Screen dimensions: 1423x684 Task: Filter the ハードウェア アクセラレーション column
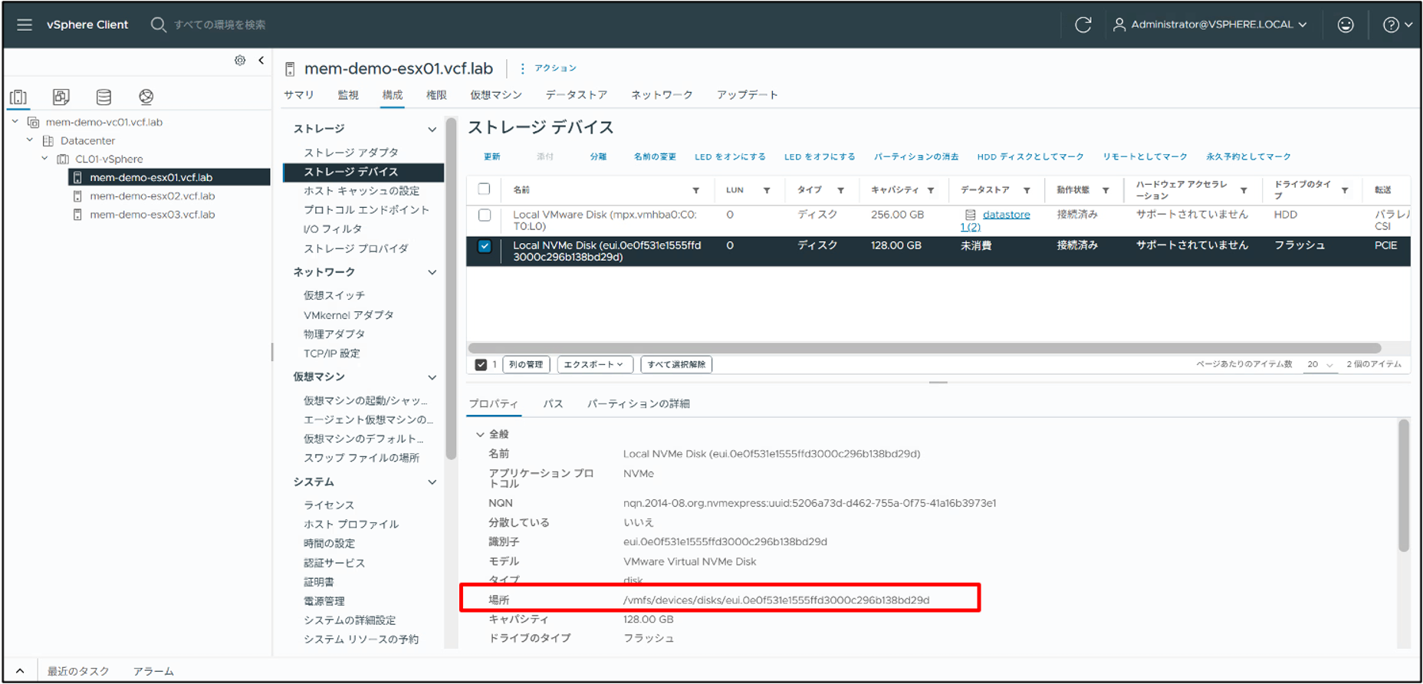(x=1244, y=190)
